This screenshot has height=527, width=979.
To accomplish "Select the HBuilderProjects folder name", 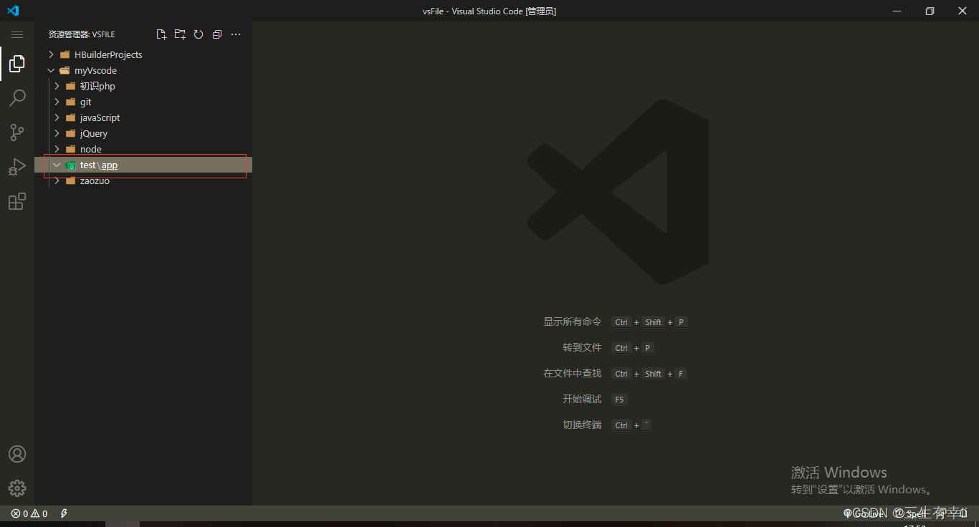I will click(x=108, y=54).
